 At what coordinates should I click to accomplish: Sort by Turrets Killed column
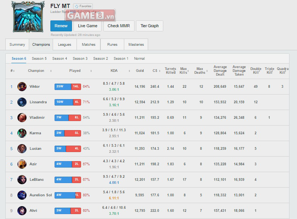tap(170, 71)
